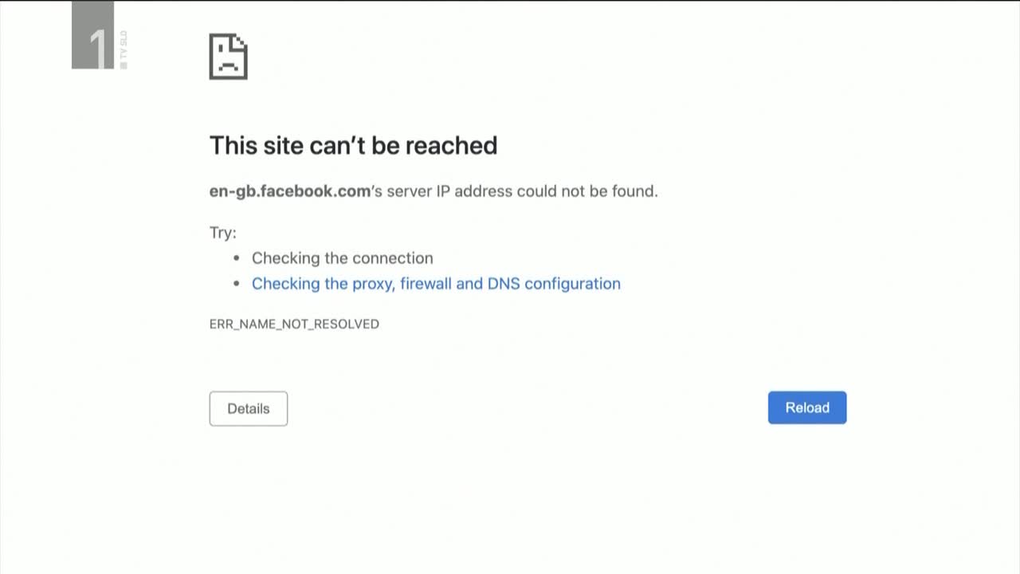Click the "Try:" label
This screenshot has width=1020, height=574.
click(223, 233)
